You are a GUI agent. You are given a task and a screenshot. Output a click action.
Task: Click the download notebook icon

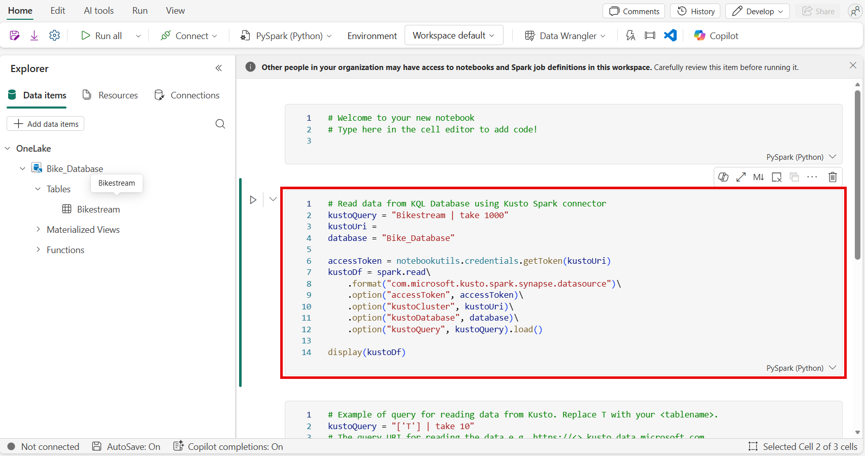point(34,36)
